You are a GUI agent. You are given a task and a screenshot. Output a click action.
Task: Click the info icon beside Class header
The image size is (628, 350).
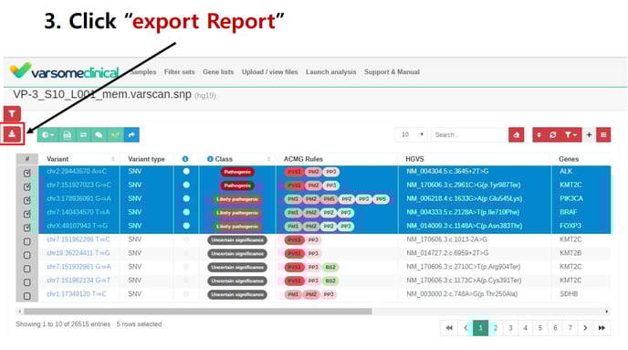click(210, 159)
